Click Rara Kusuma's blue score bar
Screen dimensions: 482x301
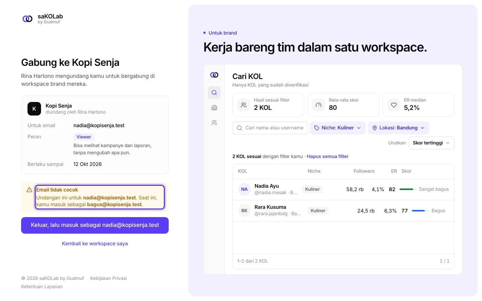click(420, 211)
